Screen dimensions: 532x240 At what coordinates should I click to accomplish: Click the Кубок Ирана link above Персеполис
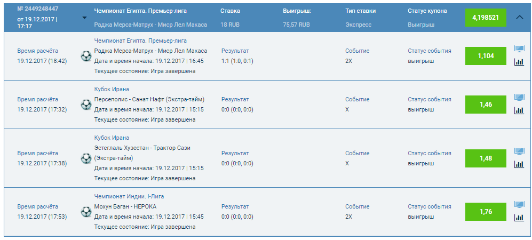click(112, 89)
